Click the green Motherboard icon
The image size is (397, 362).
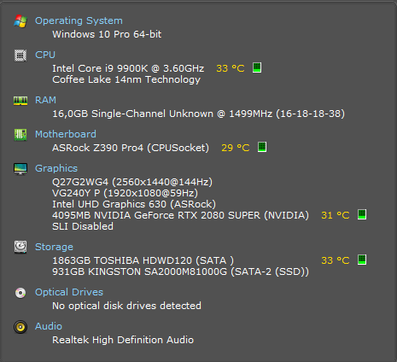click(x=20, y=135)
